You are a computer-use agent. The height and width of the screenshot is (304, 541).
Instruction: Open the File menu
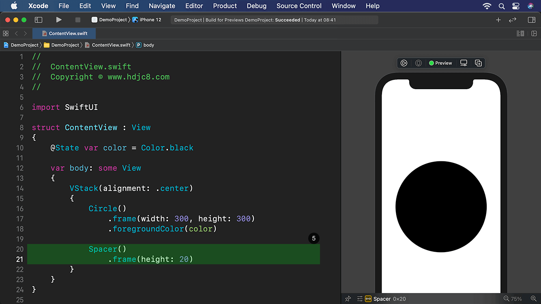point(64,6)
